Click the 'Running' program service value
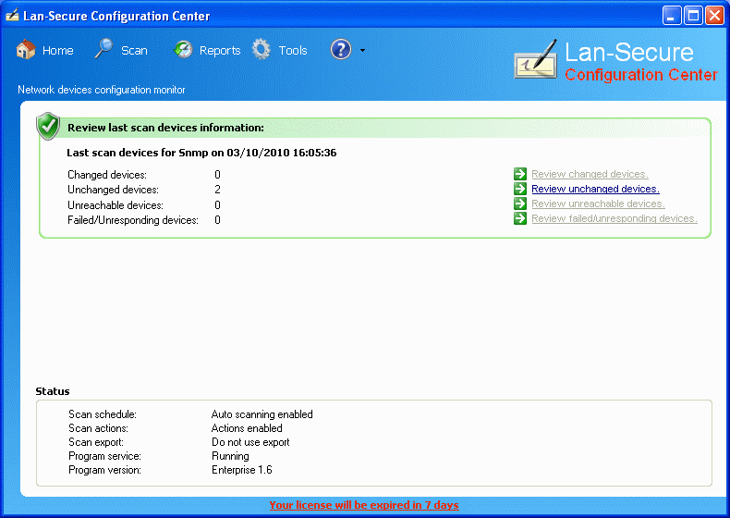Screen dimensions: 730x518 (230, 456)
